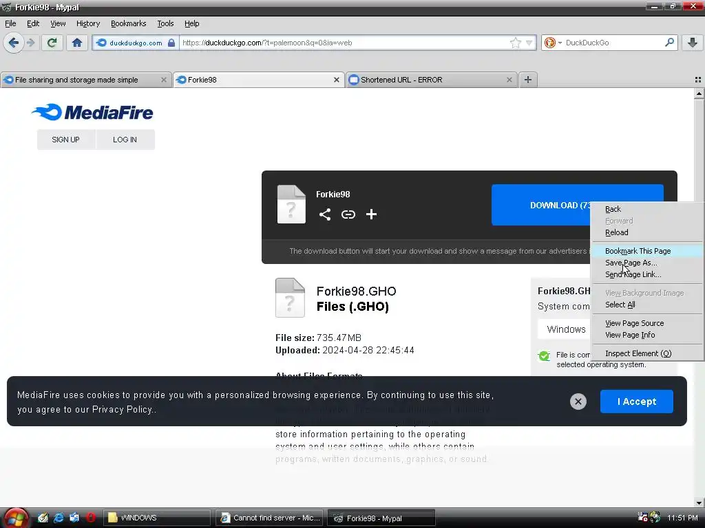Viewport: 705px width, 528px height.
Task: Click the Forkie98 - Mypal taskbar button
Action: (x=381, y=518)
